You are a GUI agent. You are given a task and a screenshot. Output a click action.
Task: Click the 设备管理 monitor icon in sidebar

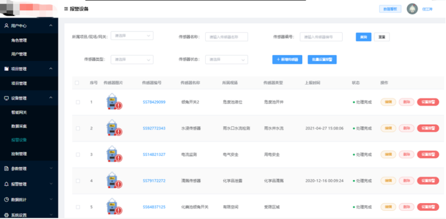tap(6, 98)
